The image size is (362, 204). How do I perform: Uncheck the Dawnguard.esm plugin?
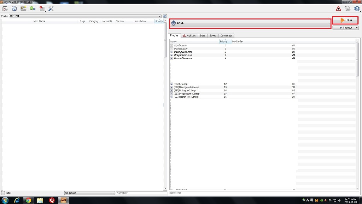[171, 52]
